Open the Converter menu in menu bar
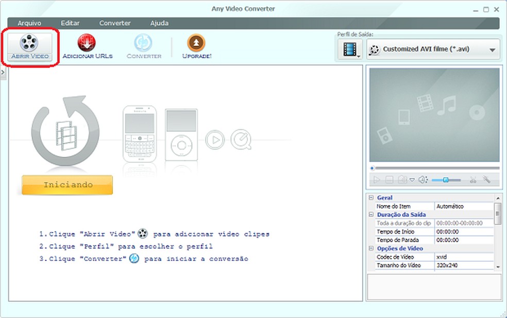The width and height of the screenshot is (507, 318). [115, 23]
